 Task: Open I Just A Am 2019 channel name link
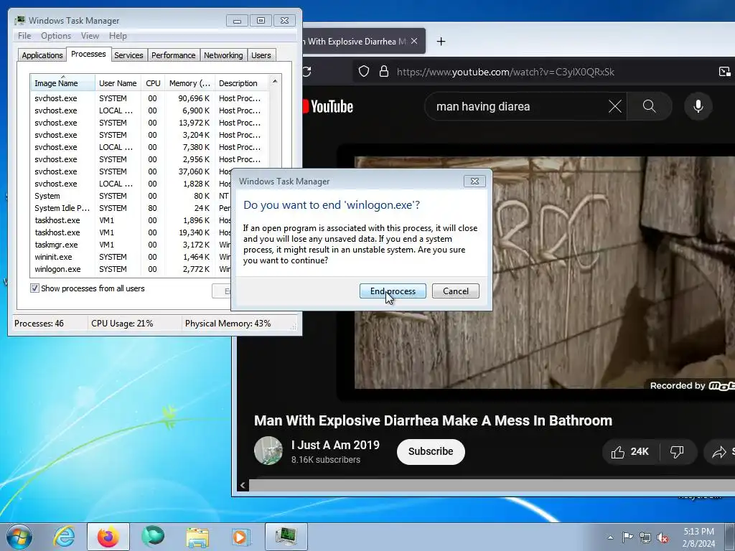[335, 445]
